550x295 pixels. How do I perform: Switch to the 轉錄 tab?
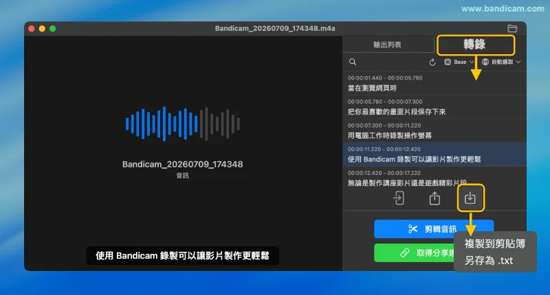click(476, 45)
